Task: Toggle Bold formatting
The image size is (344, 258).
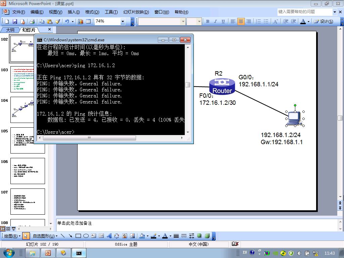Action: point(208,21)
